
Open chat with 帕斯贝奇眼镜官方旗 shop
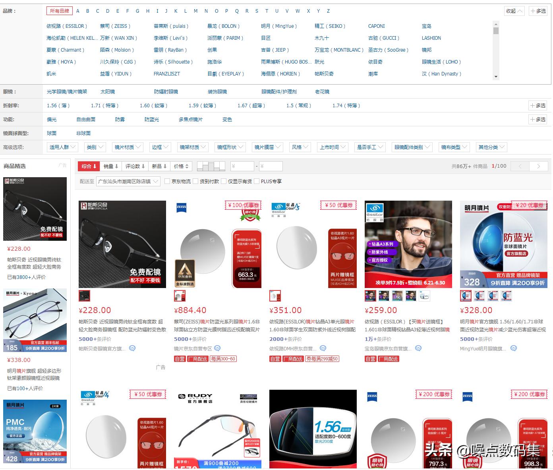132,348
